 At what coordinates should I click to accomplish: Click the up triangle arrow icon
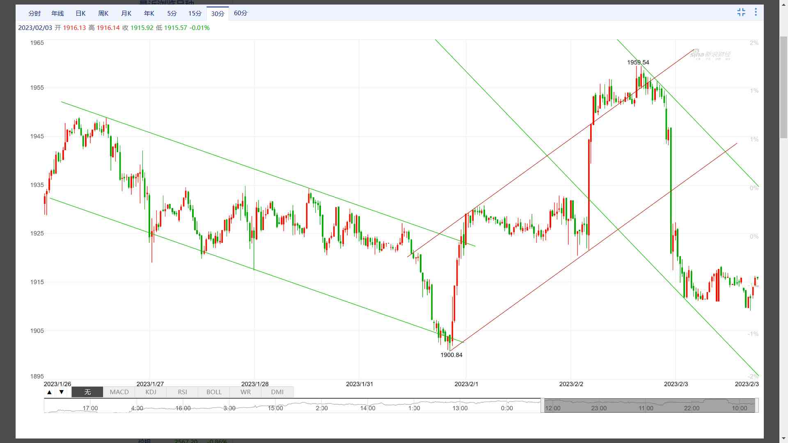tap(49, 392)
